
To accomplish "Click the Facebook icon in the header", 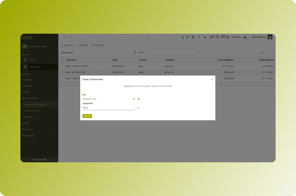I will [199, 37].
